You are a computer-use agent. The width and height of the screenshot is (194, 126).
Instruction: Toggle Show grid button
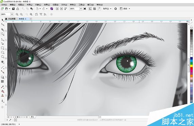[x=95, y=9]
